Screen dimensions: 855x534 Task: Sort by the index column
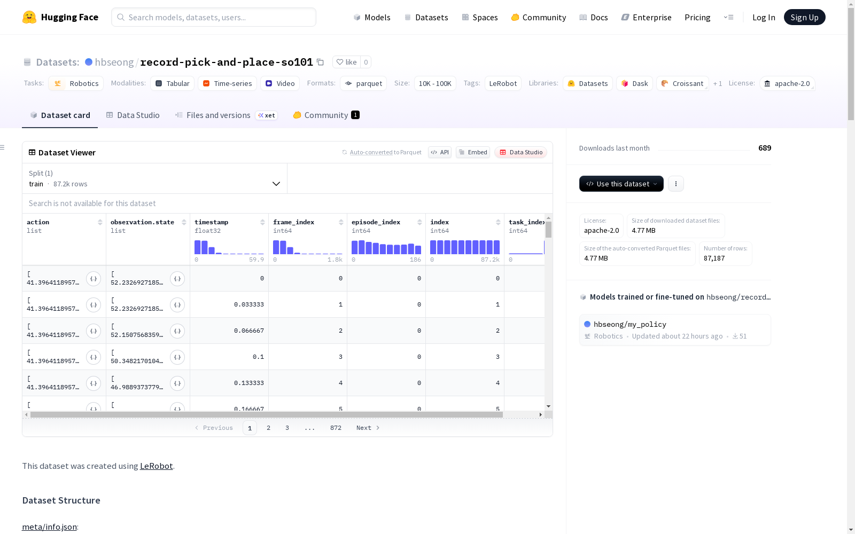pos(498,222)
